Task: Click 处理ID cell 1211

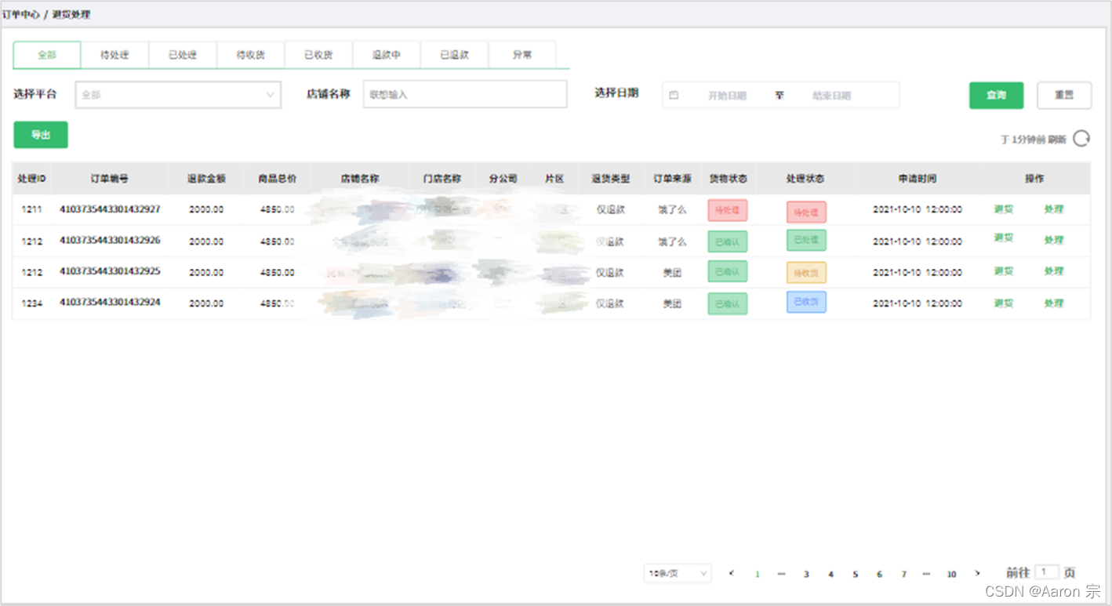Action: tap(31, 210)
